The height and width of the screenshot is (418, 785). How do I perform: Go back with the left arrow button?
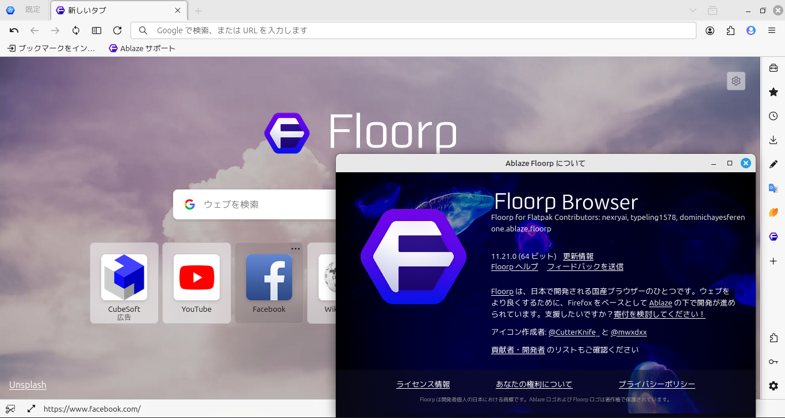(x=35, y=30)
